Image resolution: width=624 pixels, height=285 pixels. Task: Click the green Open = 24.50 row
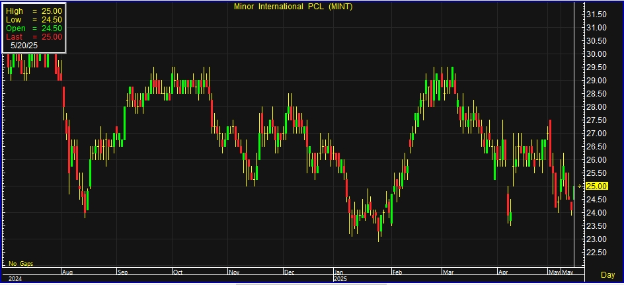[x=34, y=28]
